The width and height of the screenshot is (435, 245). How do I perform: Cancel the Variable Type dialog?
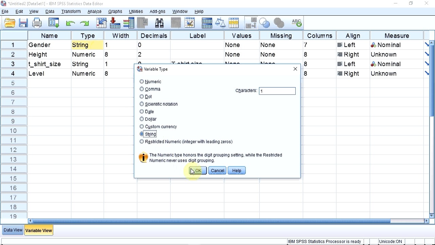click(217, 171)
